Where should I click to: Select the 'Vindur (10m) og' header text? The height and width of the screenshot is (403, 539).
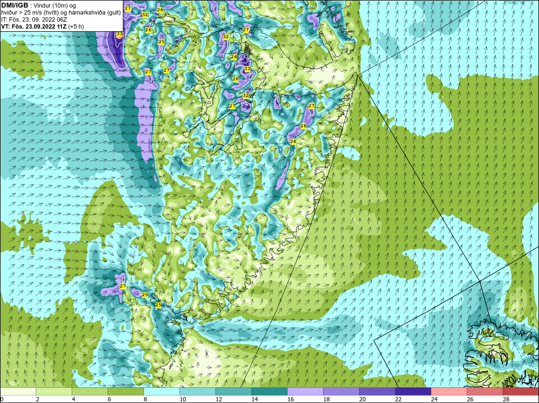56,5
